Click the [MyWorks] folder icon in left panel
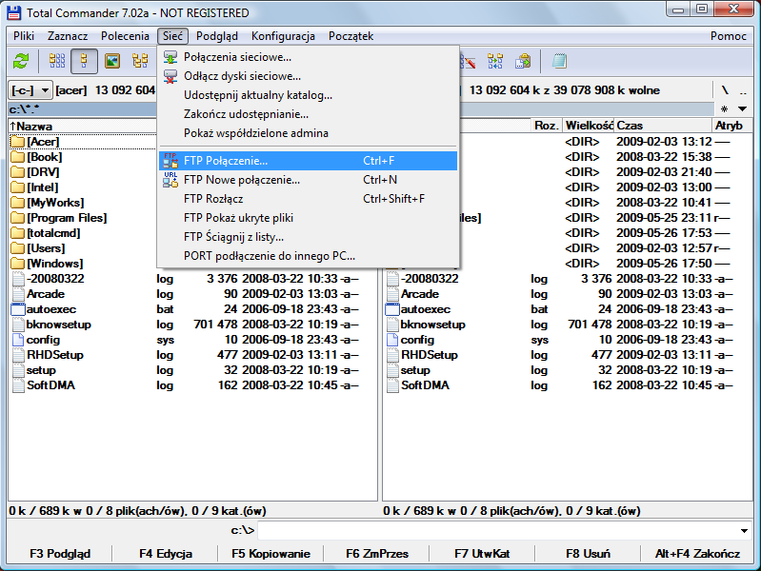The height and width of the screenshot is (571, 761). coord(17,203)
